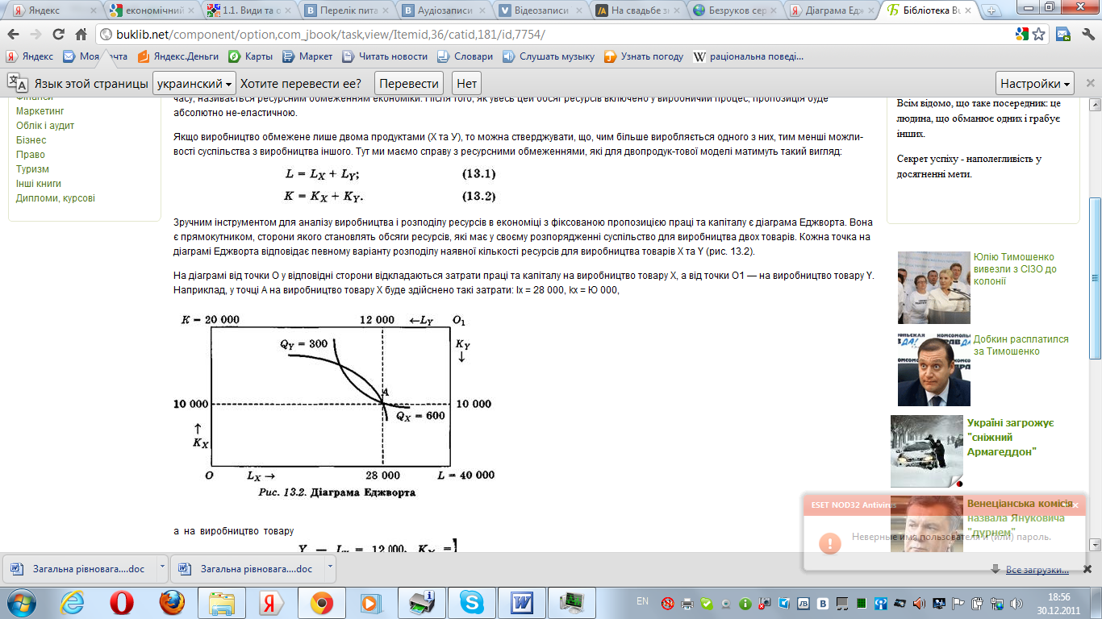Open the Юлію Тимошенко вивезли news thumbnail
1102x619 pixels.
[x=934, y=288]
